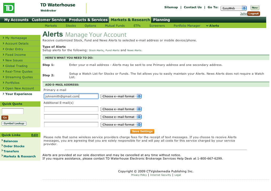Image resolution: width=271 pixels, height=191 pixels.
Task: Edit the Quick Links list
Action: pos(34,135)
